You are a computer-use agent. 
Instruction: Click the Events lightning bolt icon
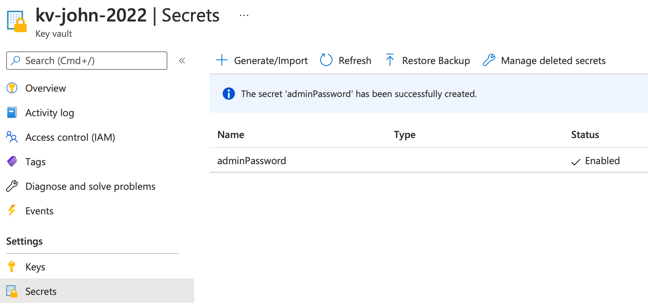tap(12, 211)
